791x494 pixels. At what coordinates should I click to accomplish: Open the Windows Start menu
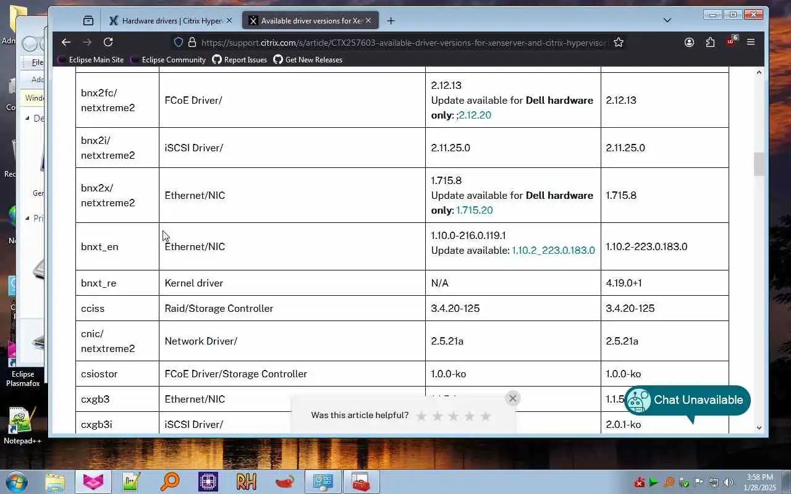click(x=16, y=482)
